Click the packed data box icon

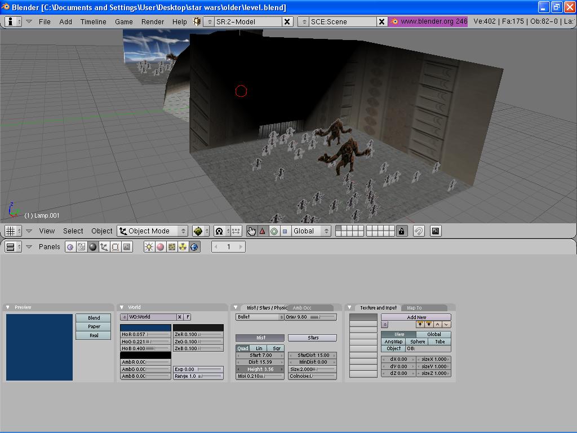pos(197,22)
